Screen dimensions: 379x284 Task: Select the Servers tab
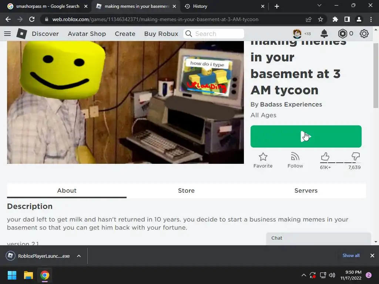click(306, 190)
